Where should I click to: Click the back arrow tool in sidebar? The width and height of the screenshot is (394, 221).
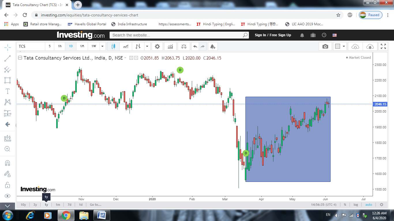[x=7, y=124]
